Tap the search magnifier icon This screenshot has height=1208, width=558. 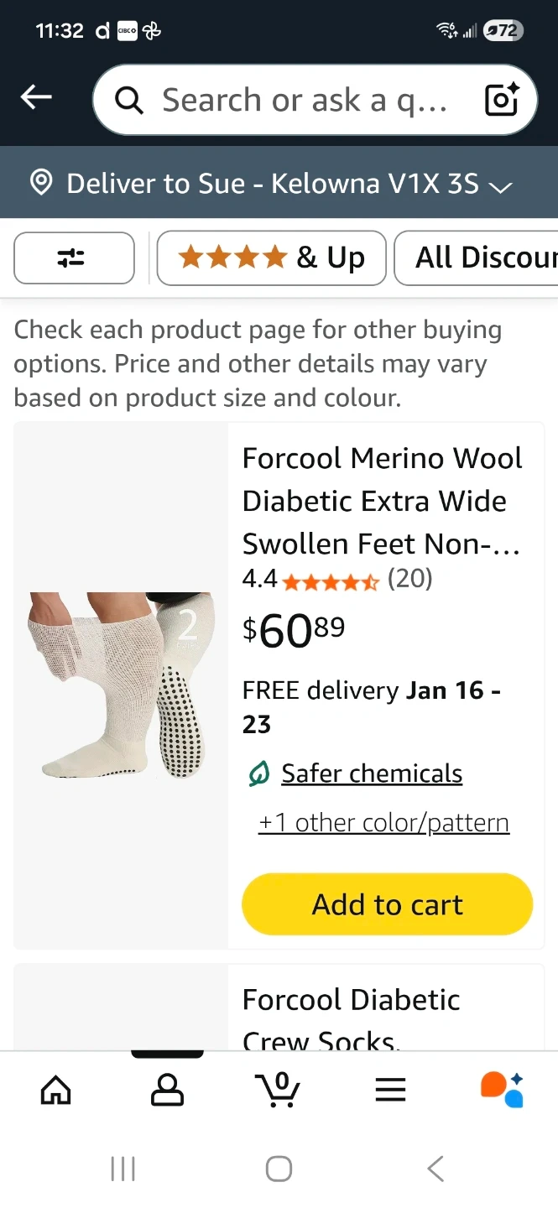[129, 101]
